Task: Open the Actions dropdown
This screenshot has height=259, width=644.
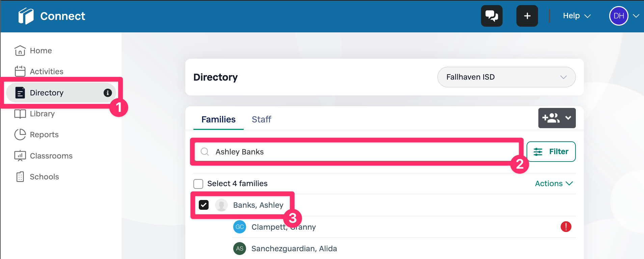Action: [x=554, y=183]
